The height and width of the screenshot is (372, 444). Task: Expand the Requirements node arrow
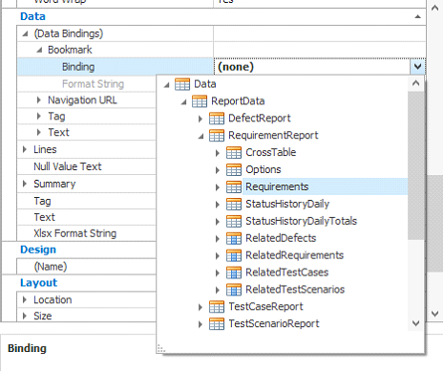(218, 186)
